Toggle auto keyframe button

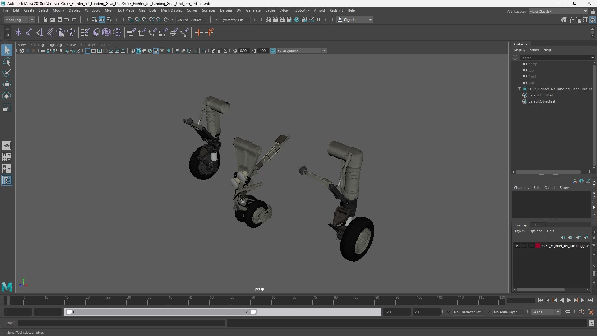point(581,312)
